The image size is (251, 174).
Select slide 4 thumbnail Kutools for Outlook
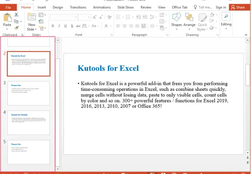click(29, 123)
